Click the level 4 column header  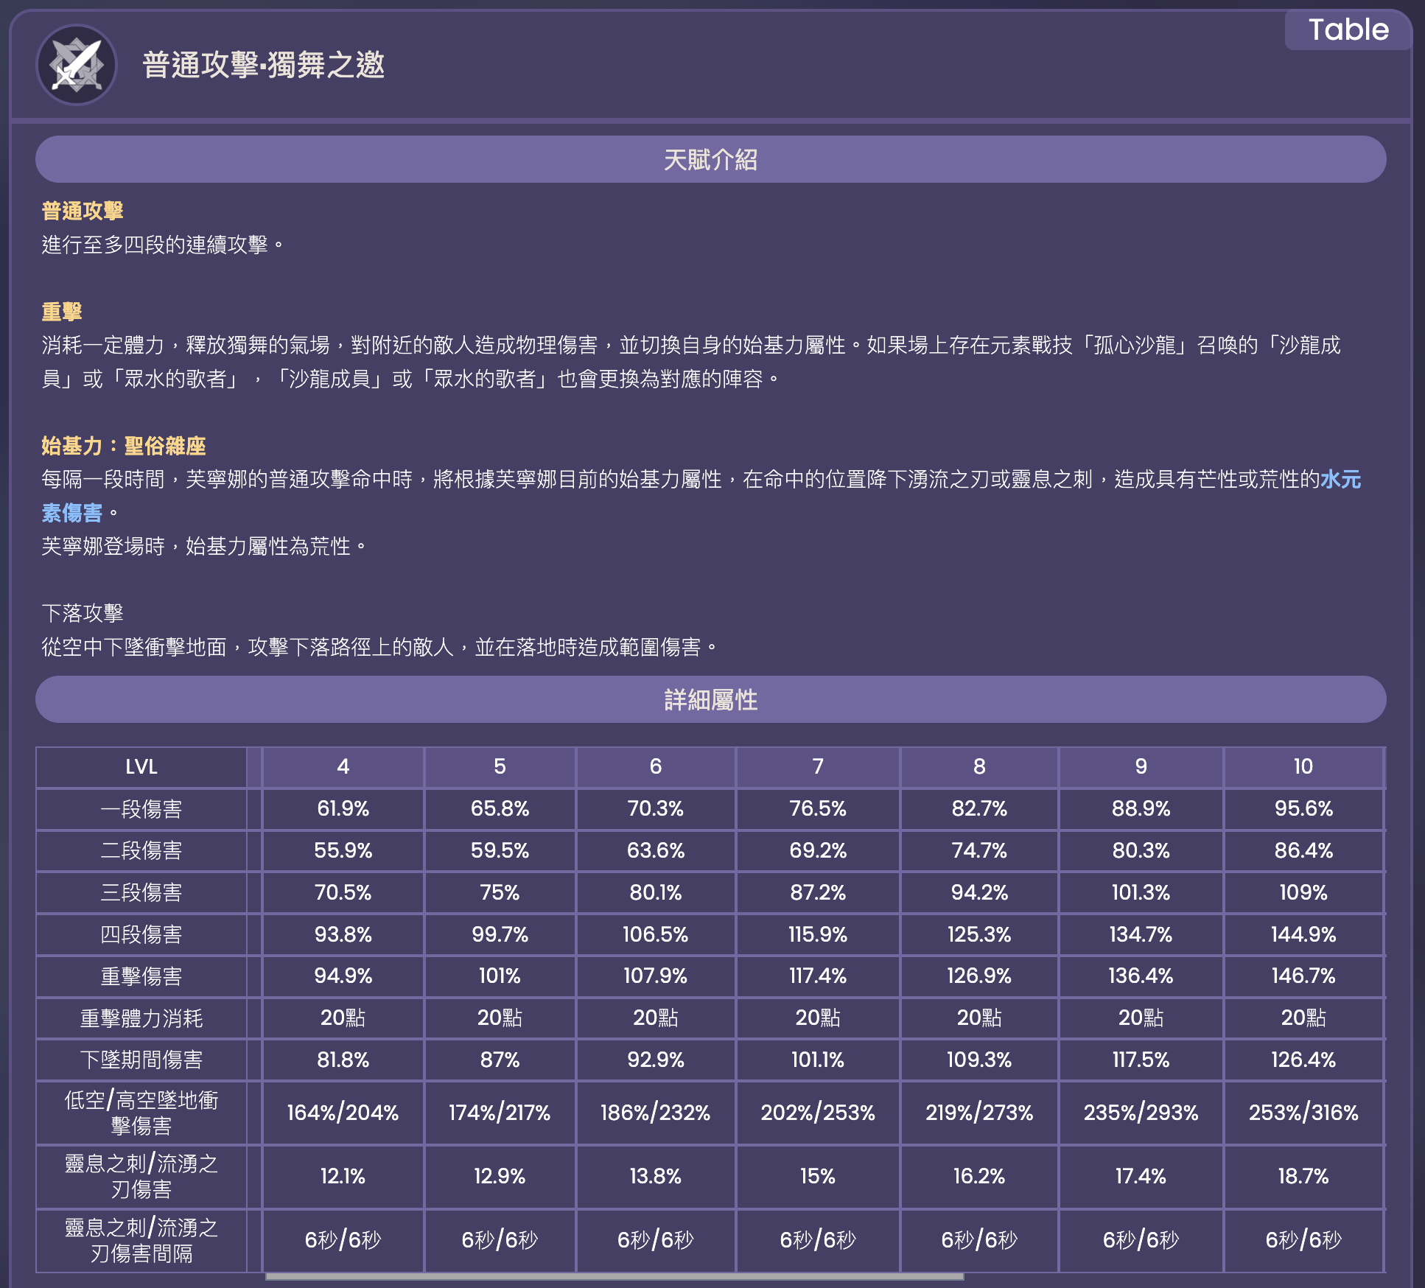343,767
